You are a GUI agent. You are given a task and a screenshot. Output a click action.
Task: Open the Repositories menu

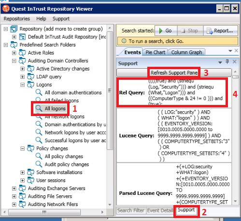[17, 19]
